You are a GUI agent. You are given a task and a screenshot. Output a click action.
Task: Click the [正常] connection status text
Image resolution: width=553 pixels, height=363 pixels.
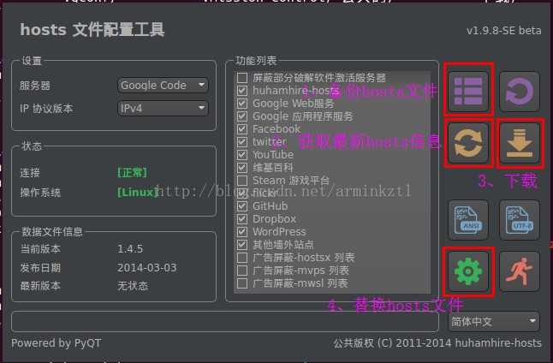click(132, 172)
